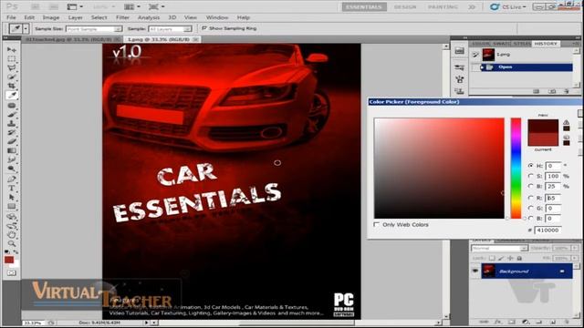
Task: Select the R red radio button
Action: [531, 198]
